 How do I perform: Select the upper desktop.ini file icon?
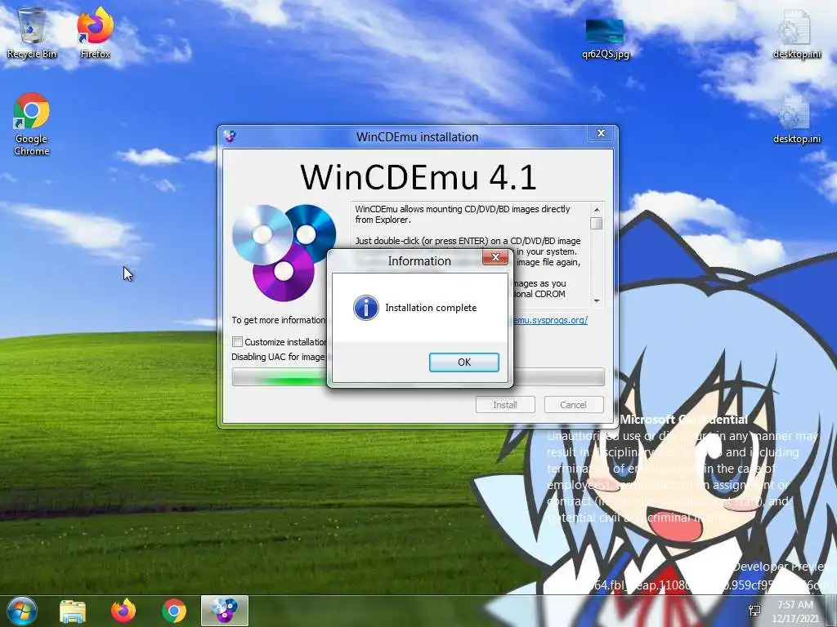[x=796, y=33]
